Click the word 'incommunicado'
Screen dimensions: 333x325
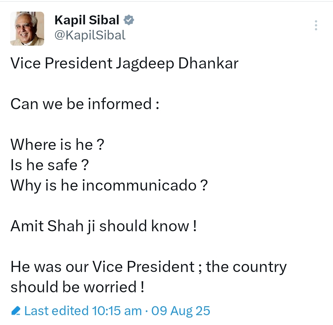[x=139, y=185]
